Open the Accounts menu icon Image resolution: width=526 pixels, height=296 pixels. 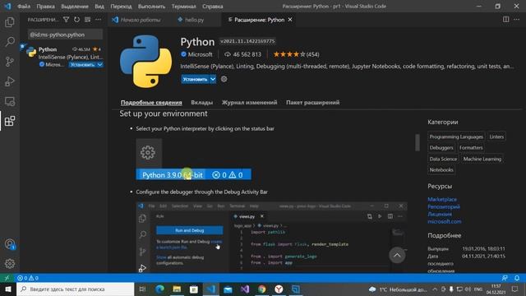pyautogui.click(x=10, y=244)
